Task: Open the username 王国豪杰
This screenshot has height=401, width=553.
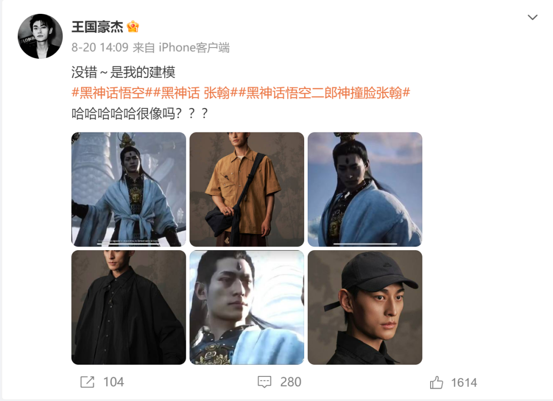Action: click(97, 27)
